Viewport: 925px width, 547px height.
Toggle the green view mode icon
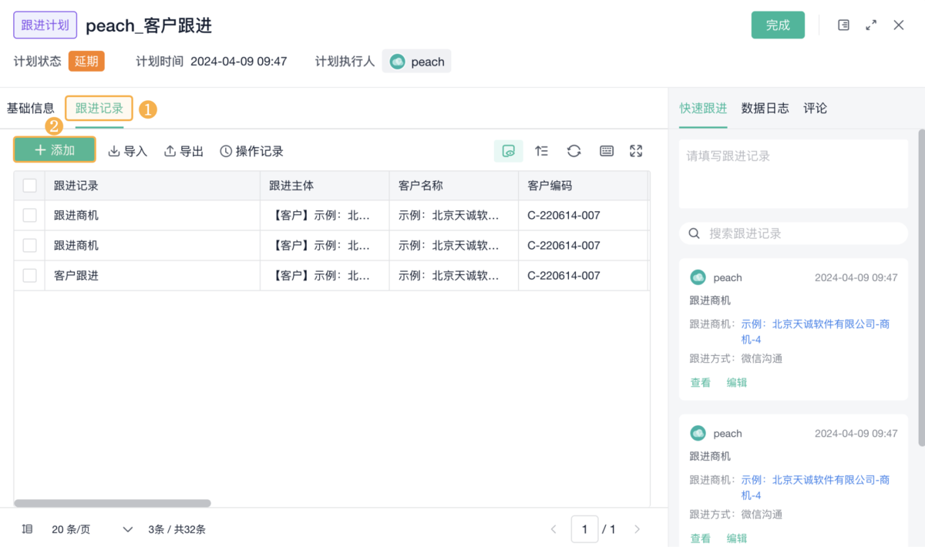(x=508, y=151)
